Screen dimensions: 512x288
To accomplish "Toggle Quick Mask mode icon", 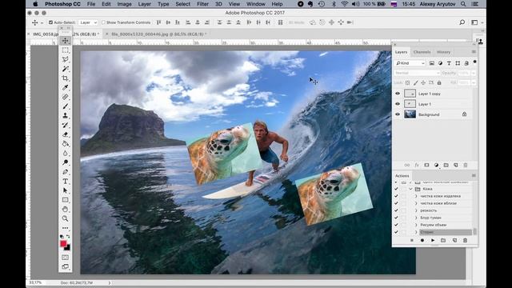I will pyautogui.click(x=66, y=258).
